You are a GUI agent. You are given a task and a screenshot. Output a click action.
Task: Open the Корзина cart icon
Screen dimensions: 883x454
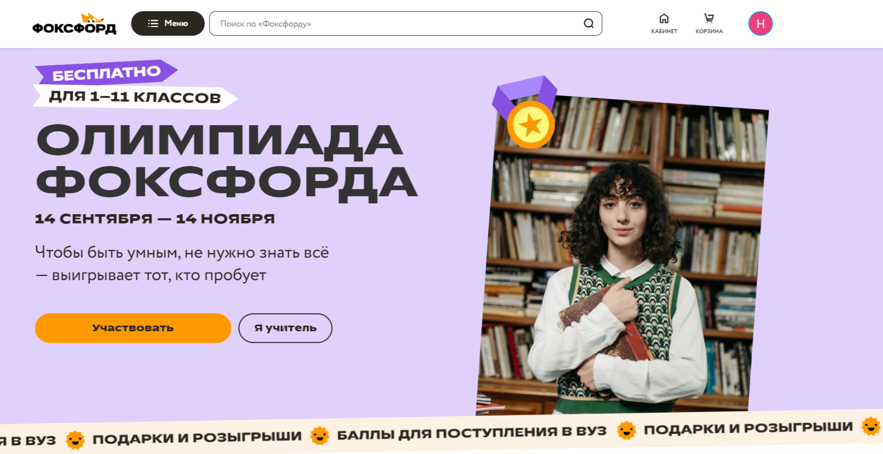[x=709, y=18]
